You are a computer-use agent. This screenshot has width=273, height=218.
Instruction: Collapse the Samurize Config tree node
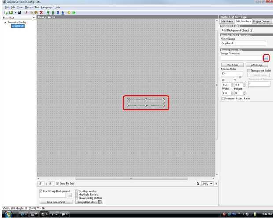click(5, 22)
